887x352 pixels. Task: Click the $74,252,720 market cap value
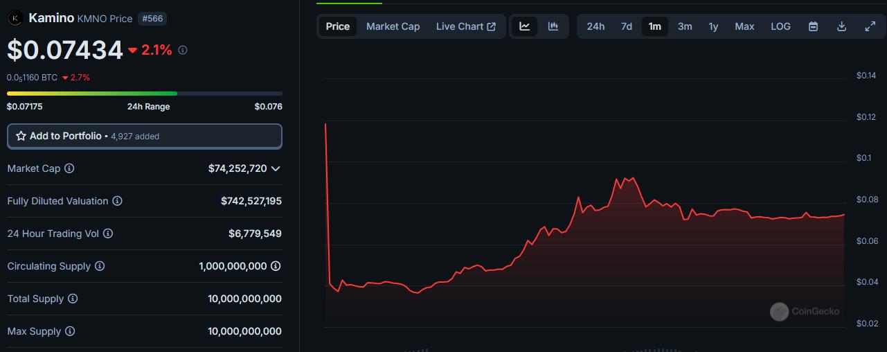(238, 168)
